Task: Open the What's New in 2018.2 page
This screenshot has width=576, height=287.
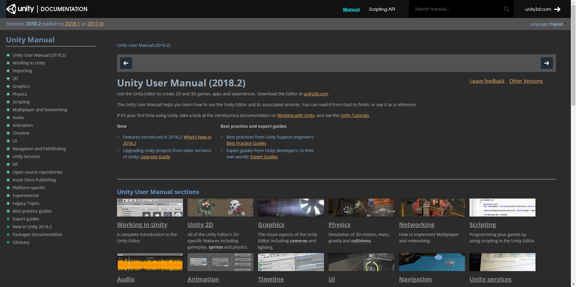Action: tap(197, 137)
